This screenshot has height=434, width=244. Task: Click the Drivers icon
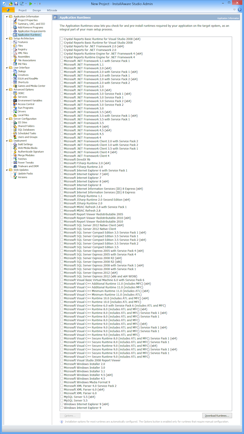coord(16,112)
